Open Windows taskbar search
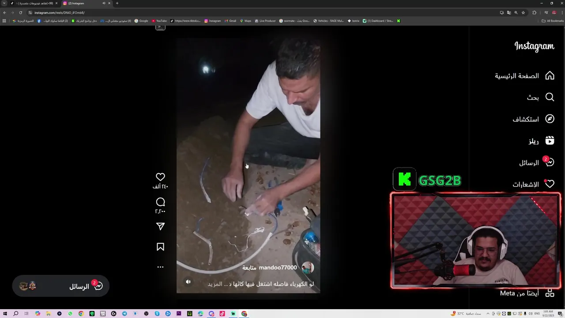This screenshot has height=318, width=565. point(15,314)
